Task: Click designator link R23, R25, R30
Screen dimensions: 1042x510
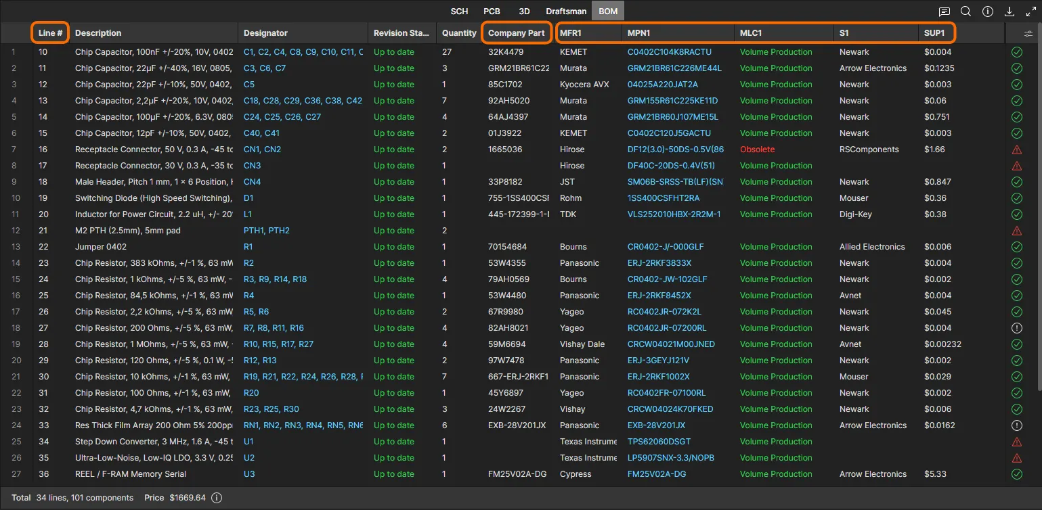Action: 272,409
